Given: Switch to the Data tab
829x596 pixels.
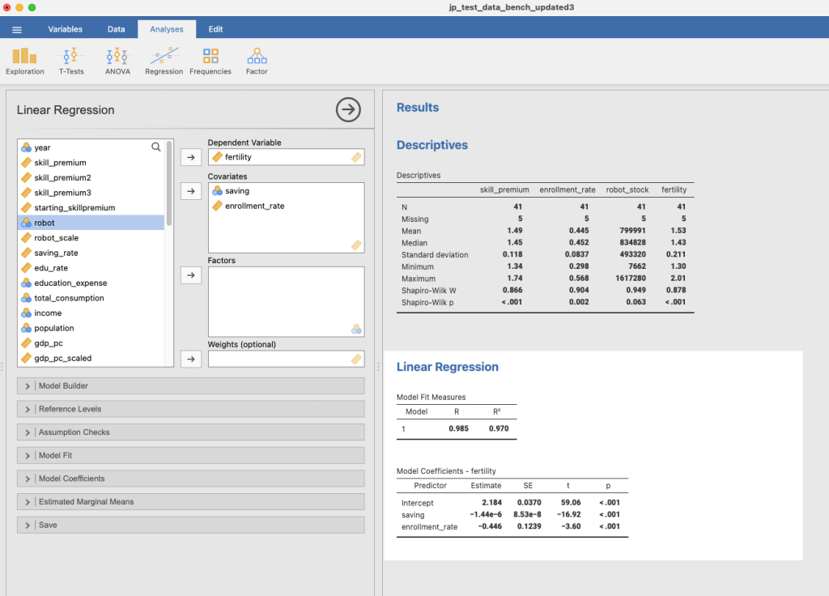Looking at the screenshot, I should 116,29.
